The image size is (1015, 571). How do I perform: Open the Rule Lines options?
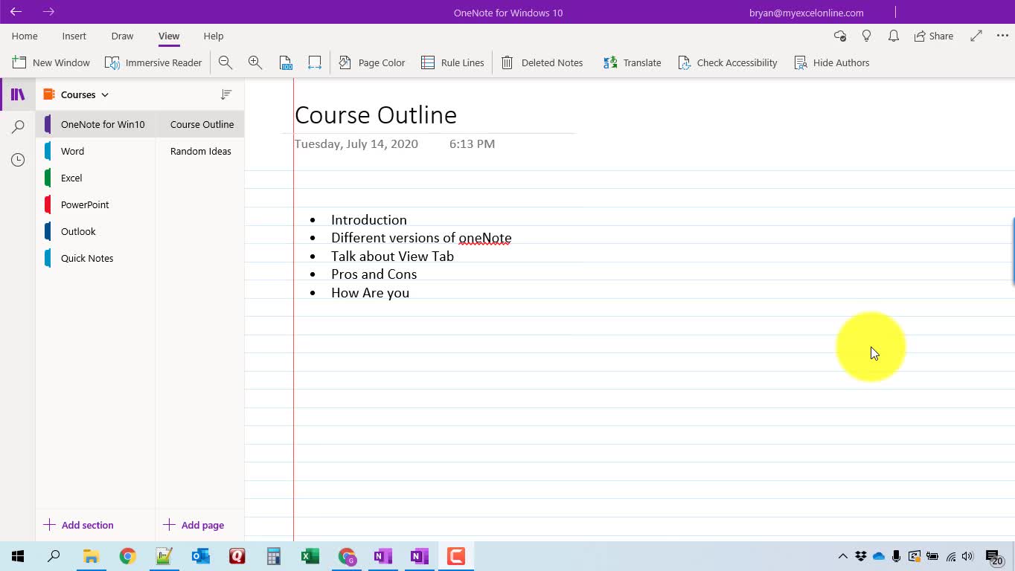[452, 63]
